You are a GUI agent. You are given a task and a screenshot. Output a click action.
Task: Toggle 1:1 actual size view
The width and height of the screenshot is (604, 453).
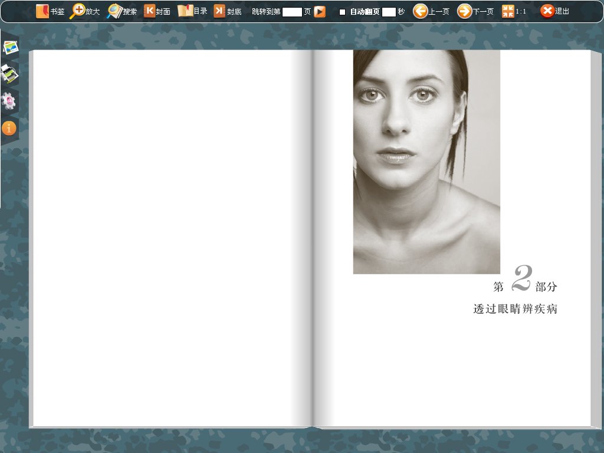pos(514,11)
